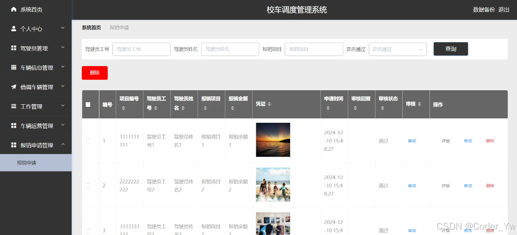The height and width of the screenshot is (235, 517).
Task: Open the sunset voucher thumbnail in row 1
Action: pos(273,140)
